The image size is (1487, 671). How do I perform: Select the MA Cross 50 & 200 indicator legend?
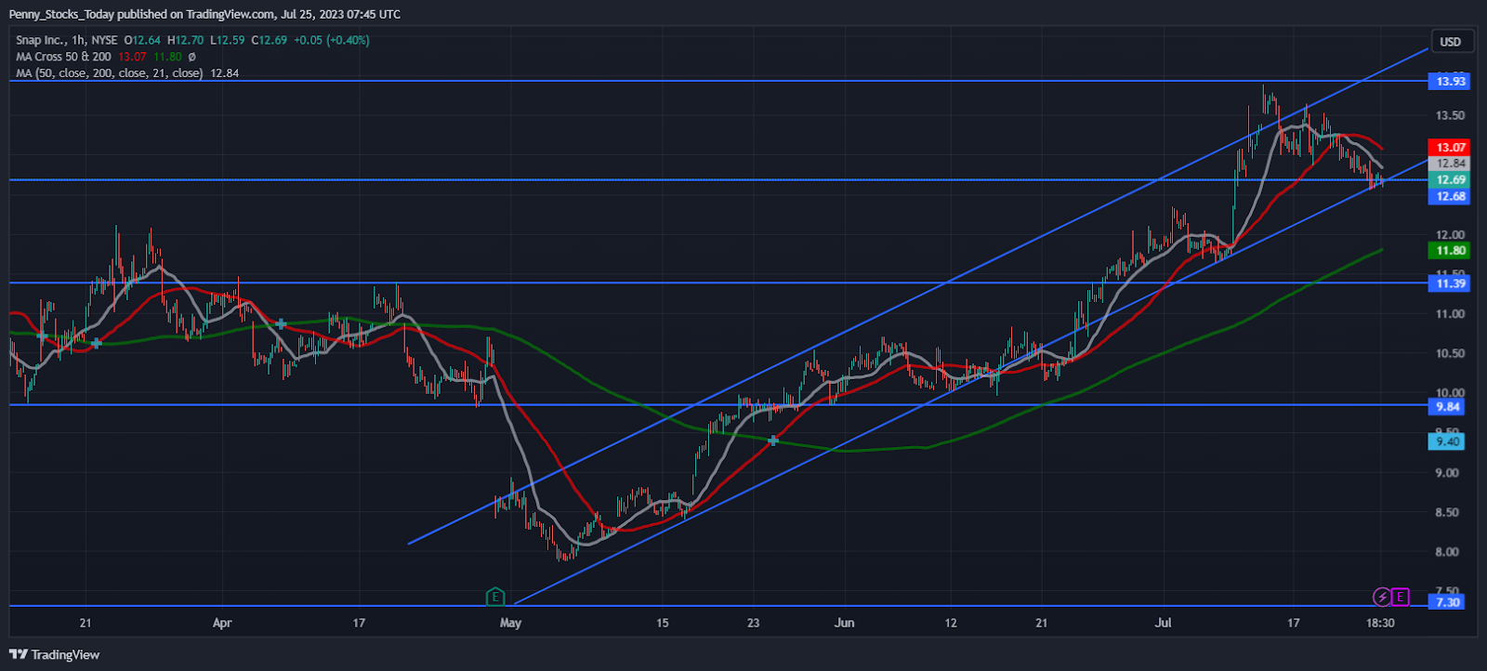pos(63,57)
